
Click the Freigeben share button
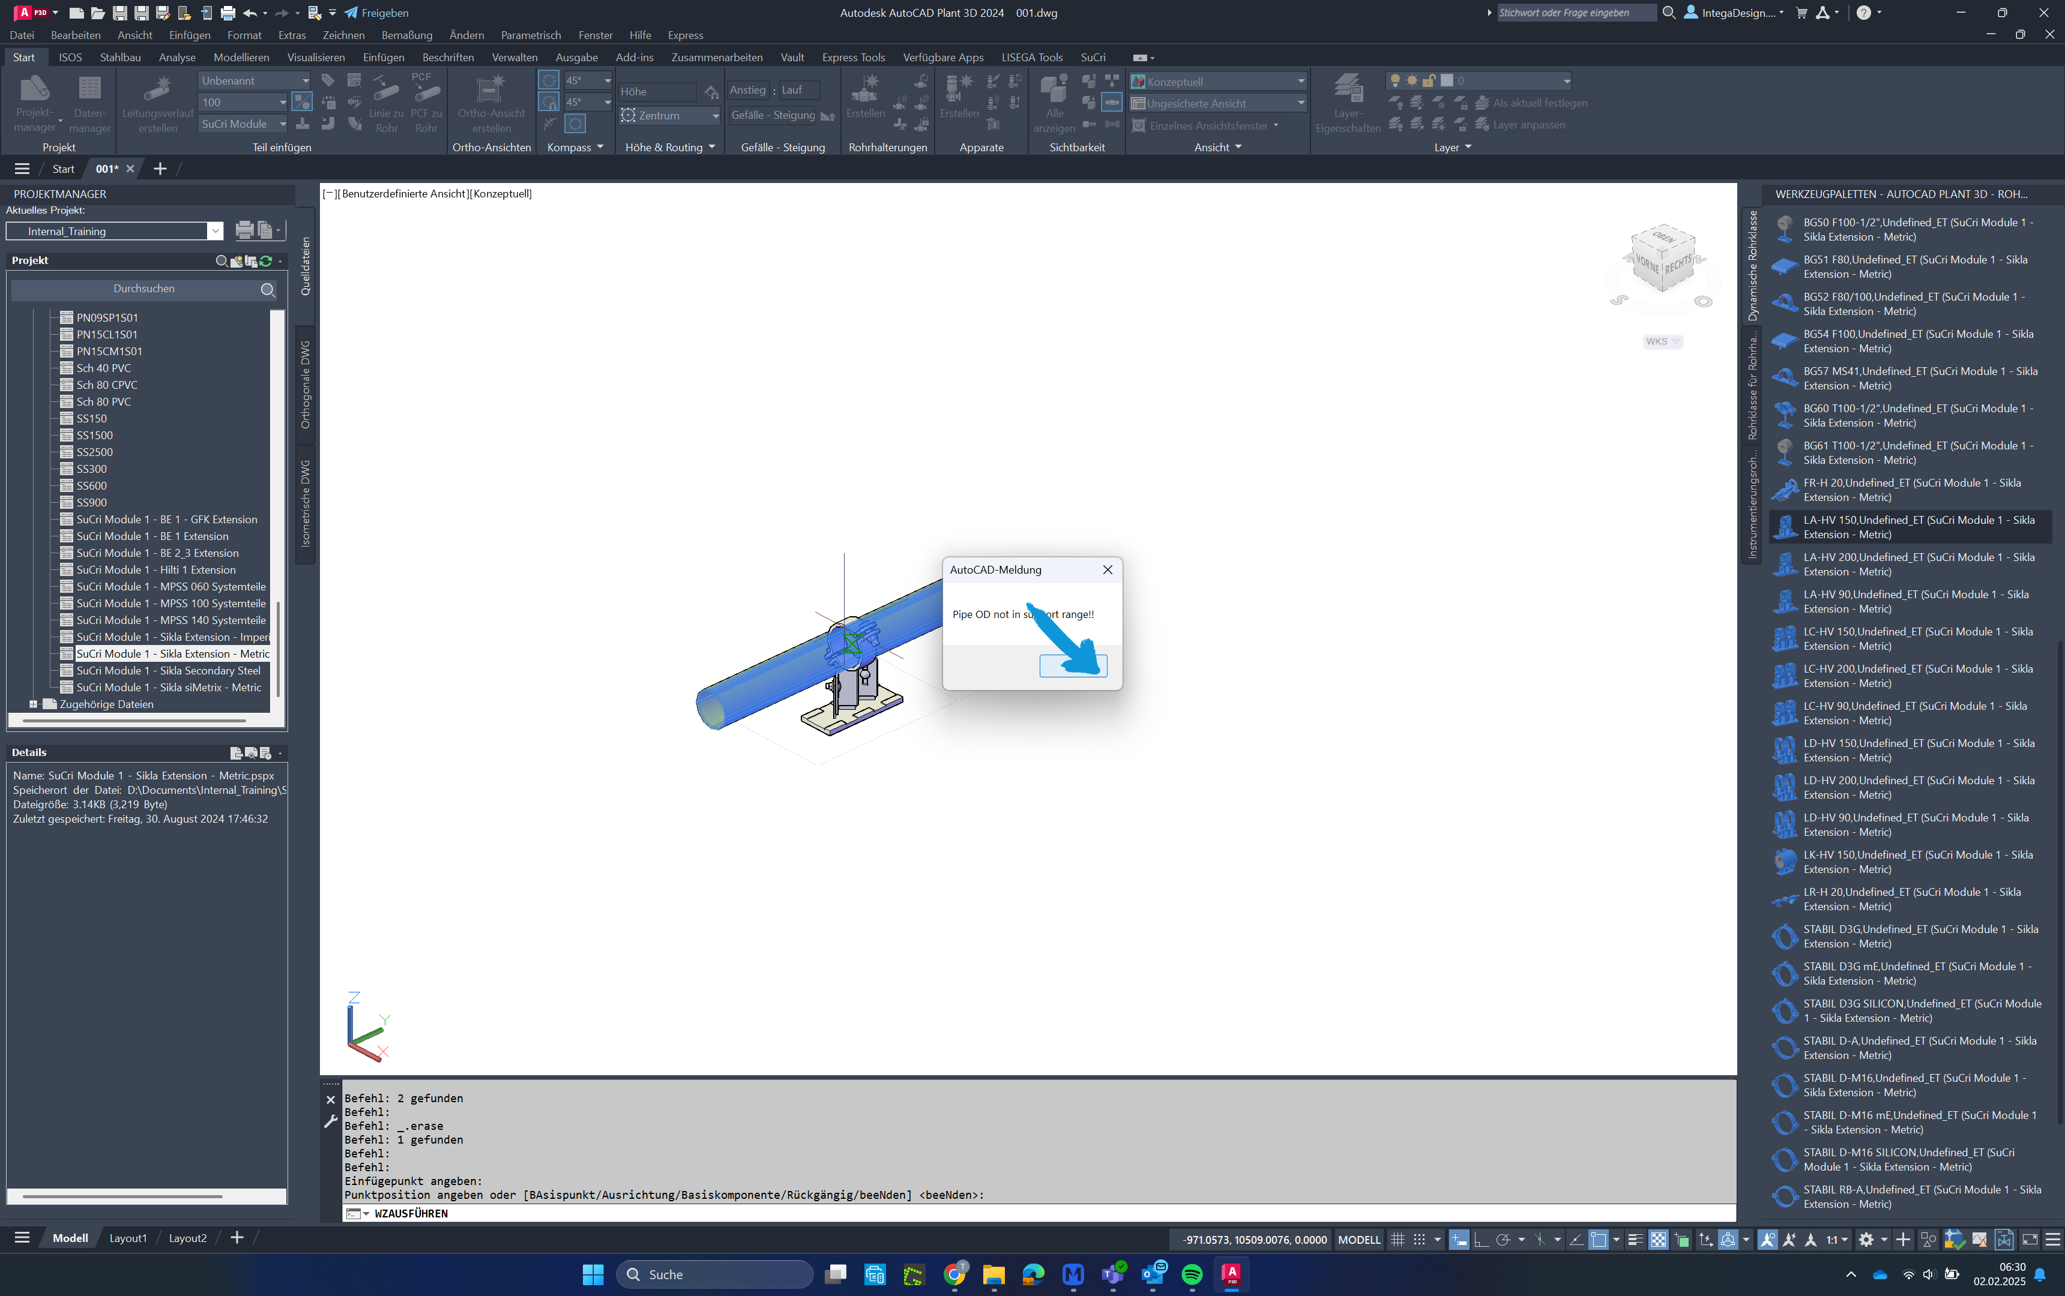click(376, 13)
